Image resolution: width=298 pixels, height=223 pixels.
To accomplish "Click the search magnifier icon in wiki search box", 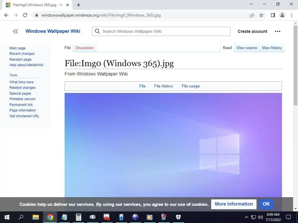I will click(x=97, y=31).
